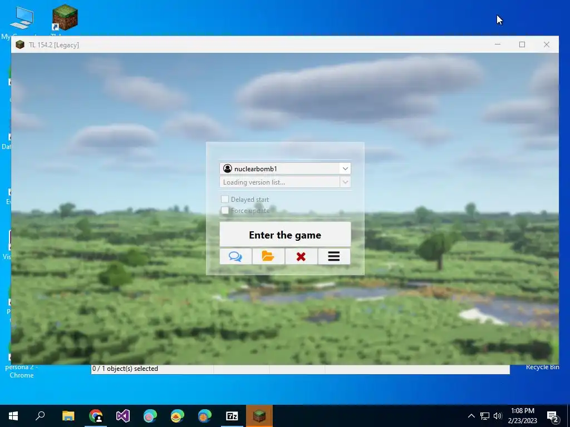Viewport: 570px width, 427px height.
Task: Maximize the TL launcher window
Action: tap(522, 44)
